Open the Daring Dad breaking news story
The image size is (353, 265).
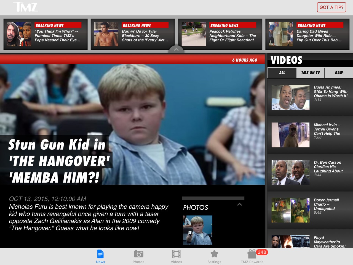click(x=307, y=34)
